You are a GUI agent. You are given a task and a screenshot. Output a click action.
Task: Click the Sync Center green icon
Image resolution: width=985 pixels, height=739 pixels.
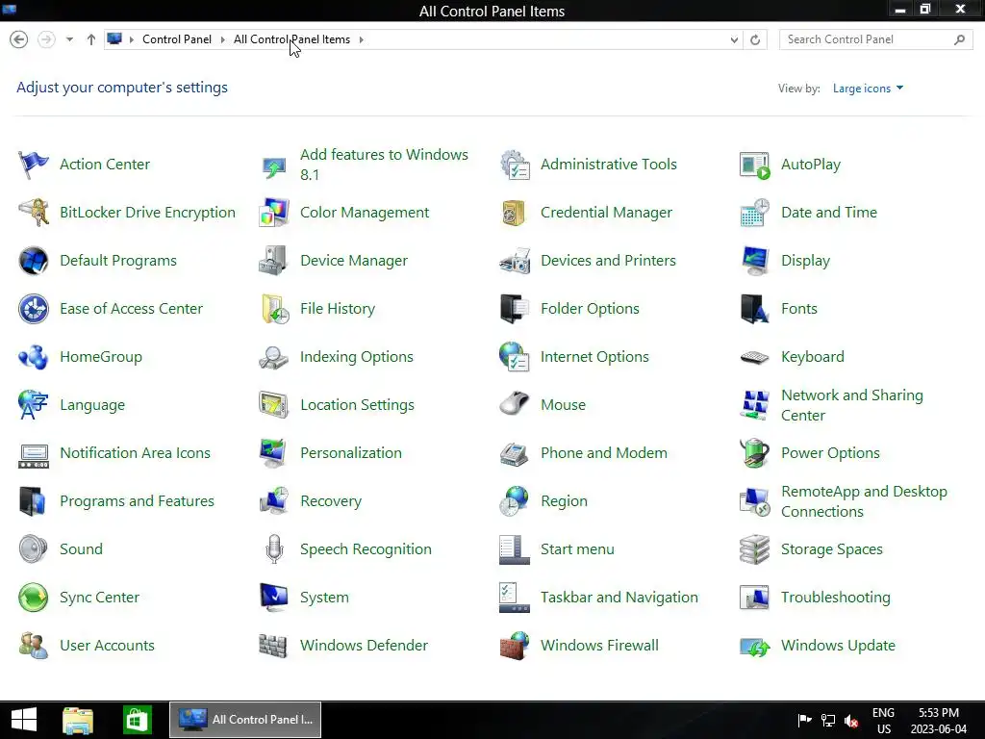coord(34,597)
